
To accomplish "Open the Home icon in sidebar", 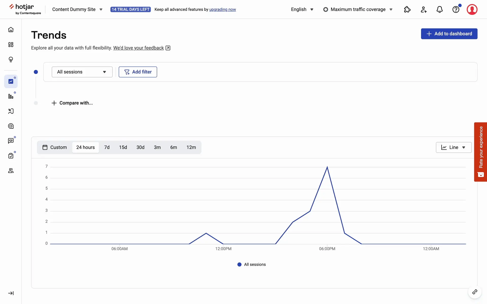I will [11, 30].
